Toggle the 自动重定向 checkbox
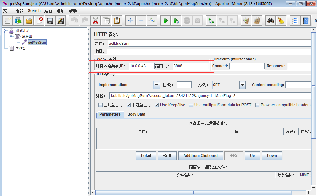Image resolution: width=317 pixels, height=196 pixels. (100, 105)
